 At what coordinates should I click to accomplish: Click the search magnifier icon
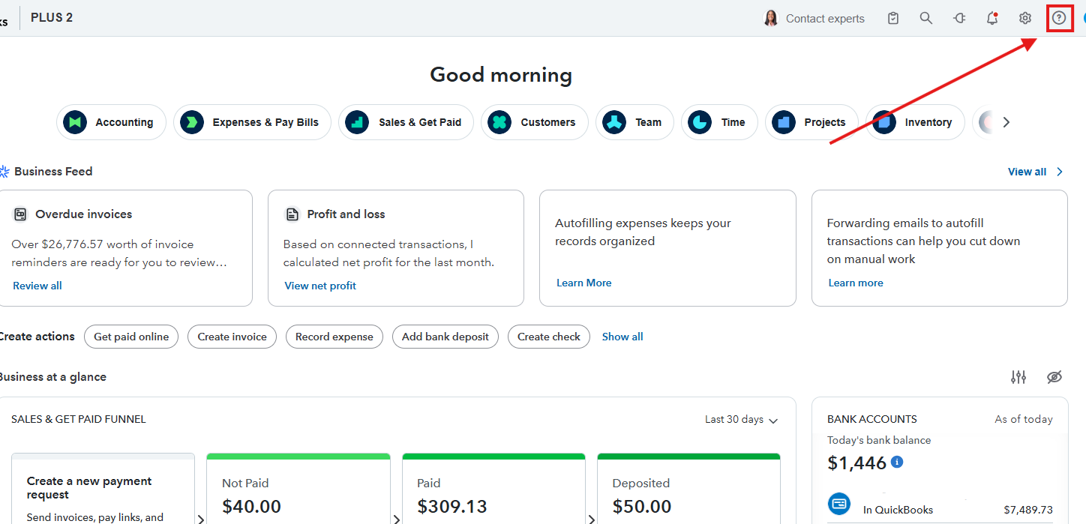(926, 18)
